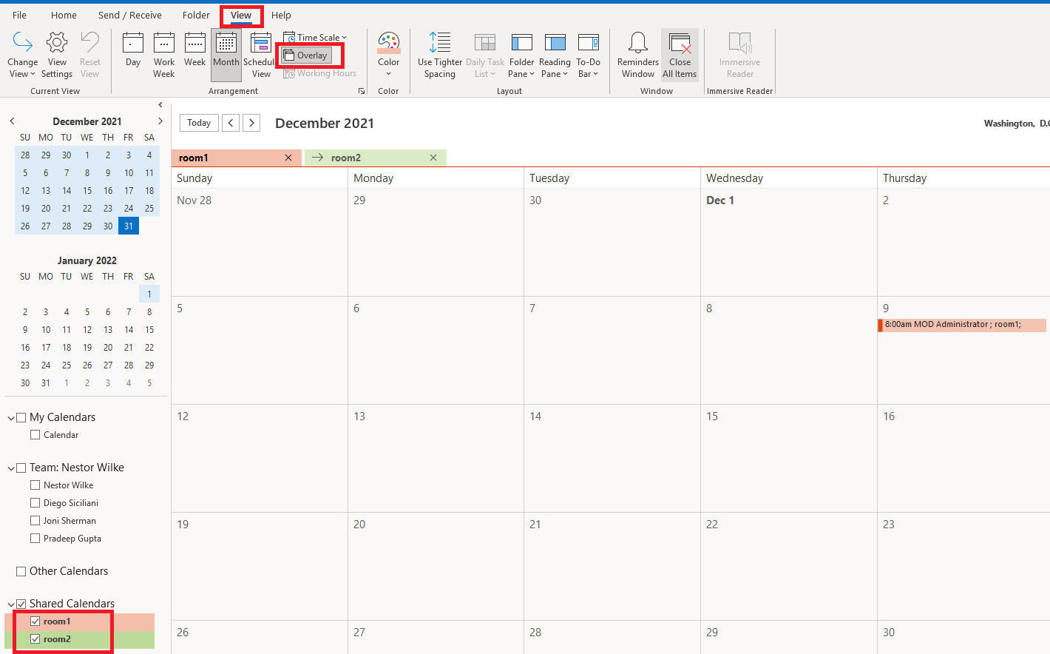Click Use Tighter Spacing

[439, 53]
